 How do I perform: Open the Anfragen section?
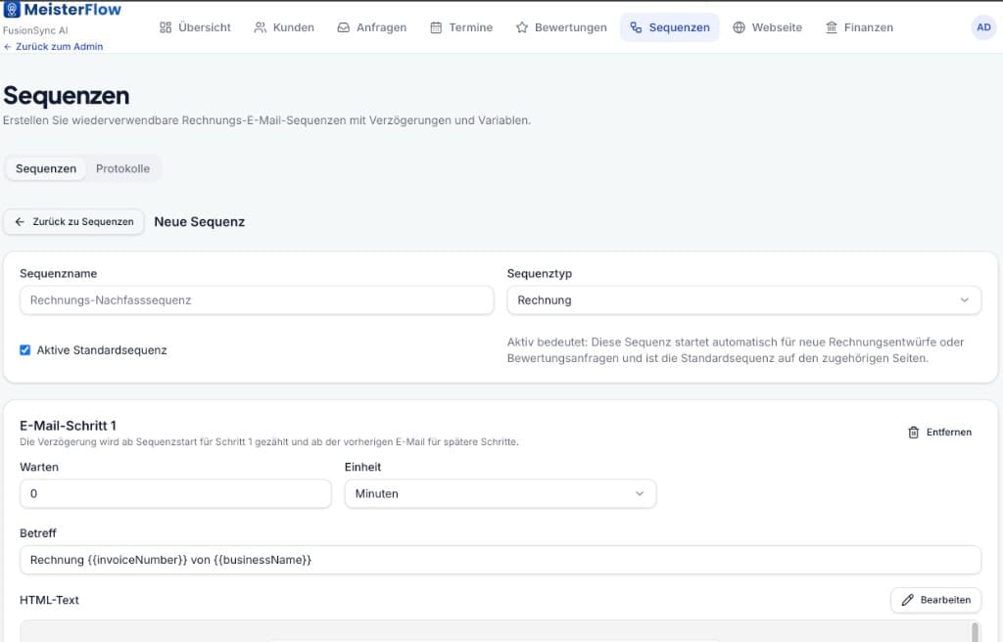[371, 27]
